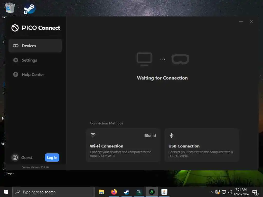Click the Ethernet label on Wi-Fi card
Viewport: 263px width, 197px height.
[150, 135]
